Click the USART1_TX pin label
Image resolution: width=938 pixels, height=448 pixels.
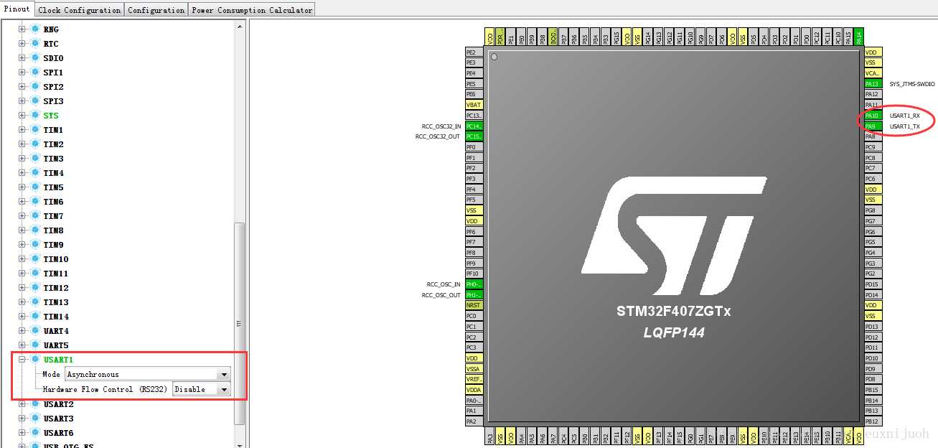(904, 126)
